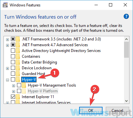Expand the Device Lockdown node
Image resolution: width=133 pixels, height=118 pixels.
(x=7, y=68)
